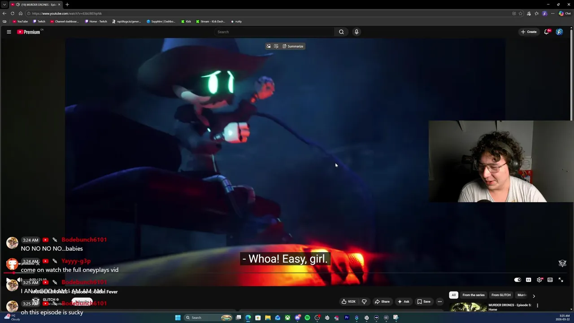The image size is (574, 323).
Task: Switch to theater mode
Action: 550,280
